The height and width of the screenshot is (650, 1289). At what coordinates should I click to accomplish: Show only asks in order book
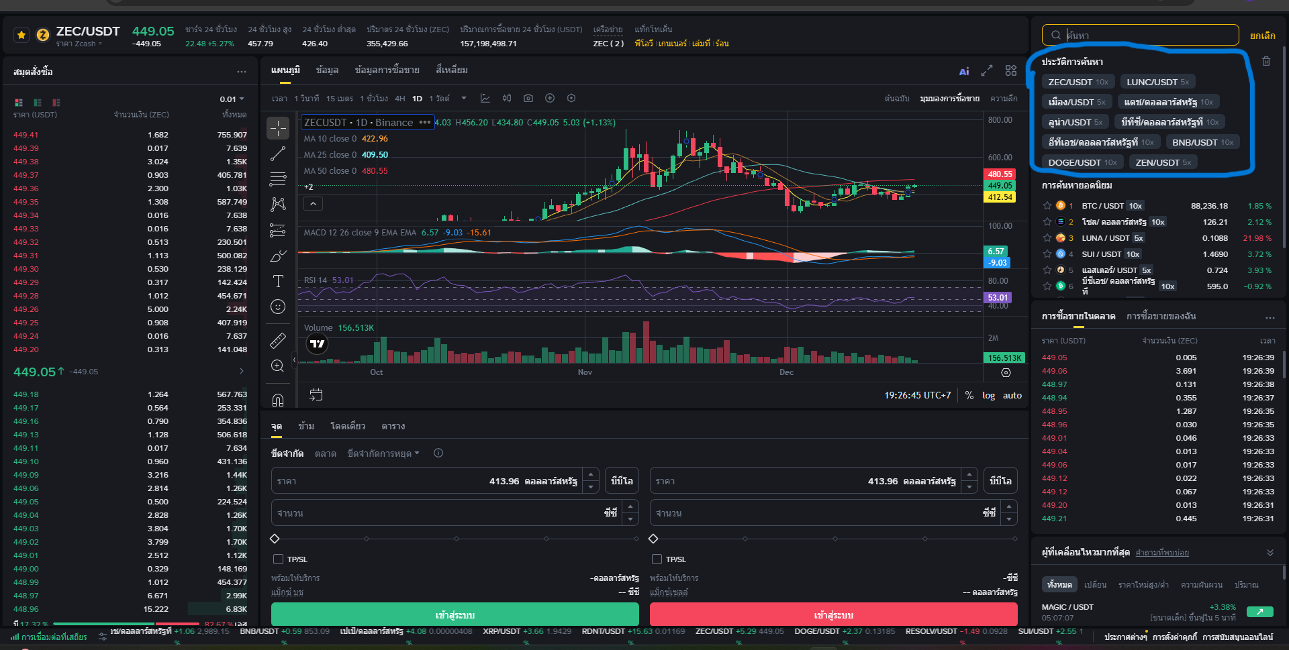coord(56,103)
